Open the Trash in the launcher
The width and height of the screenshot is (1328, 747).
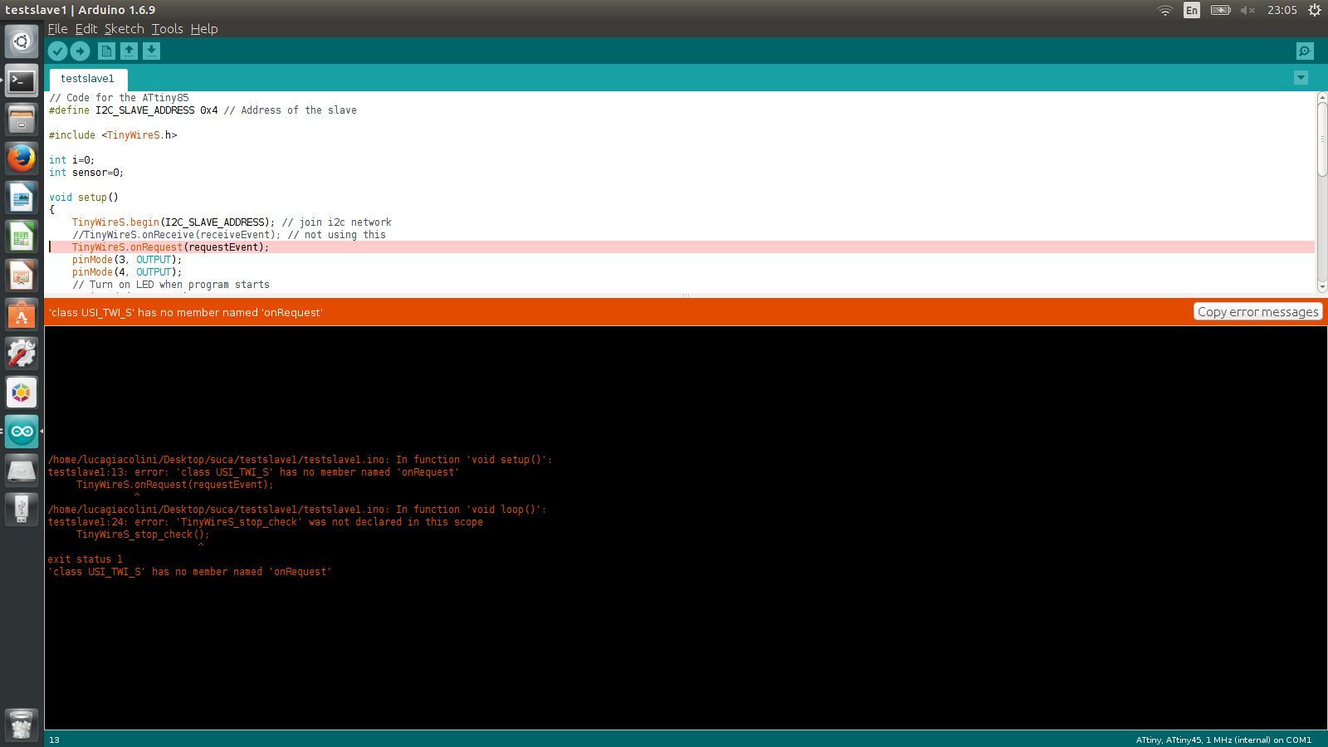tap(22, 725)
